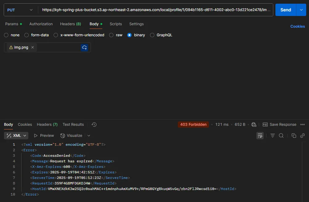
Task: Upload a new file with the cloud icon
Action: (x=84, y=47)
